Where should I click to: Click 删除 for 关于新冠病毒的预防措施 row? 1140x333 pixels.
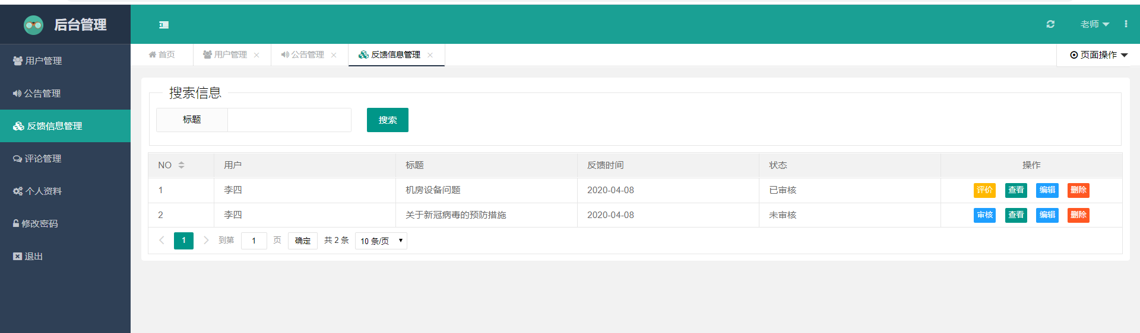coord(1078,215)
